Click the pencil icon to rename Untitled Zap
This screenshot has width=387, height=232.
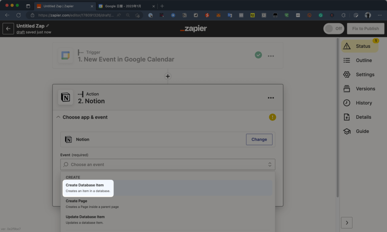click(x=48, y=26)
